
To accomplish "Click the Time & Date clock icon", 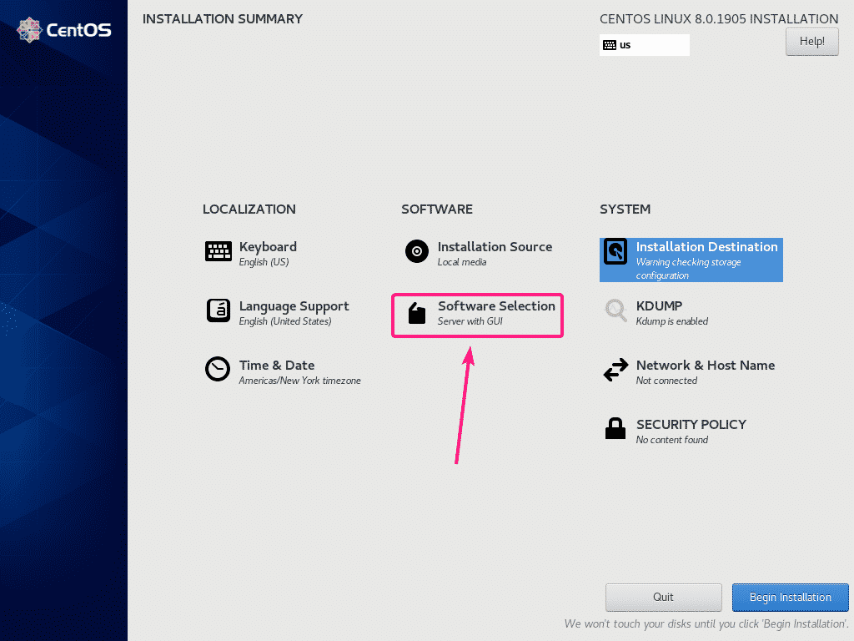I will coord(218,369).
